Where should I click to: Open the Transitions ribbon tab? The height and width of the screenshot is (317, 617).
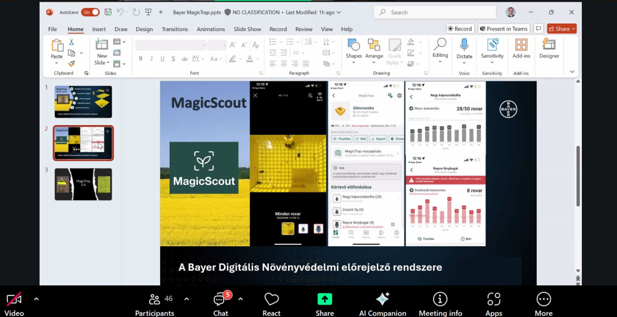(x=174, y=29)
